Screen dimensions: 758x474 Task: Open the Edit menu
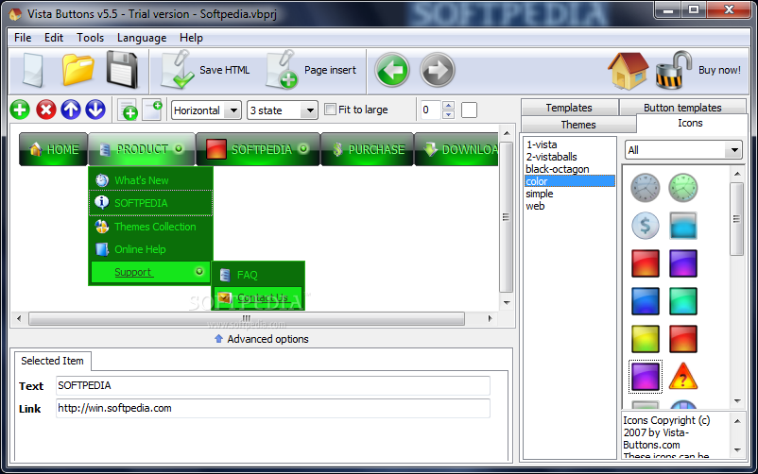pos(54,37)
